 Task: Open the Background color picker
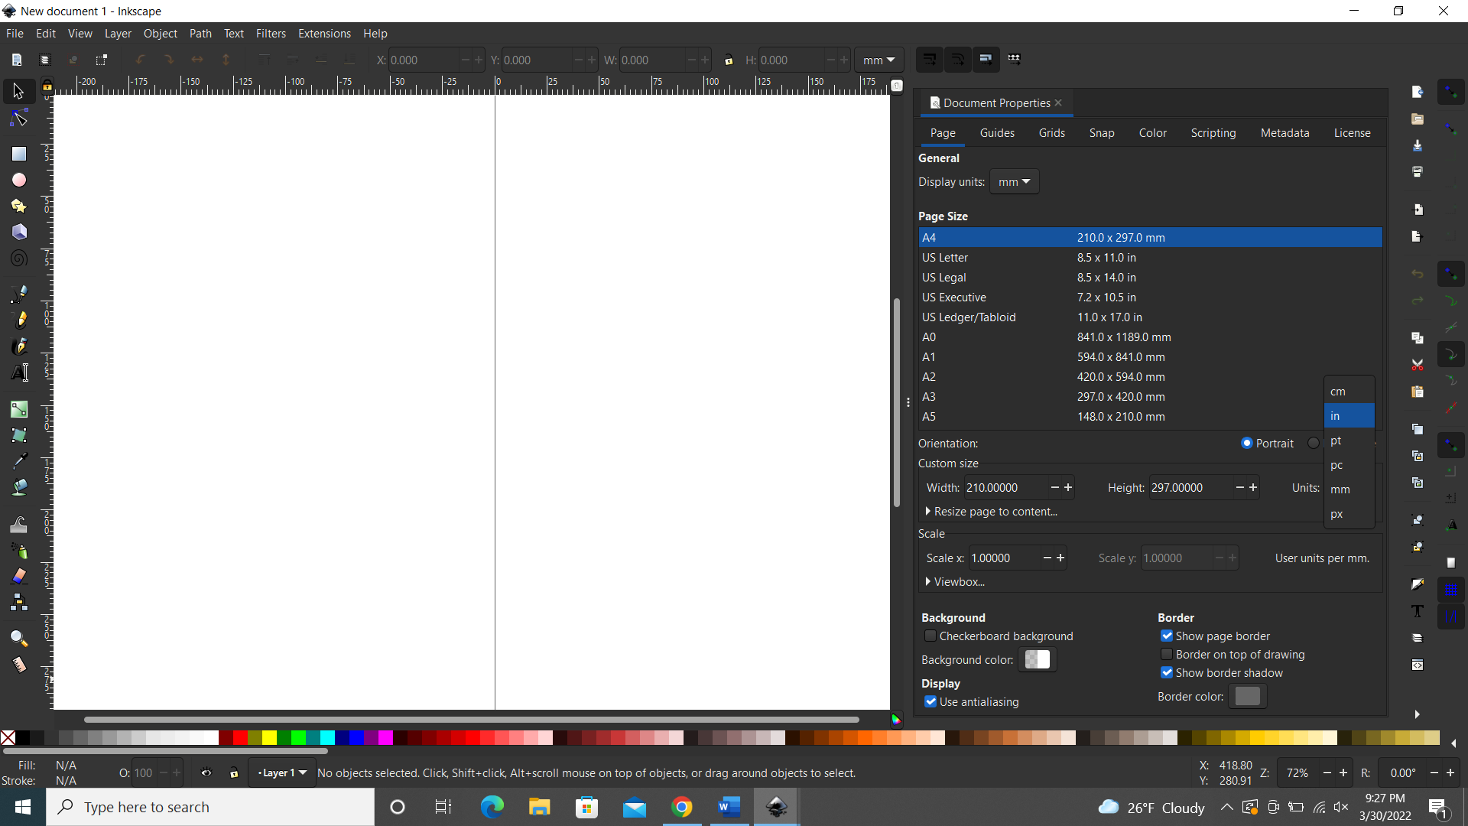tap(1038, 659)
